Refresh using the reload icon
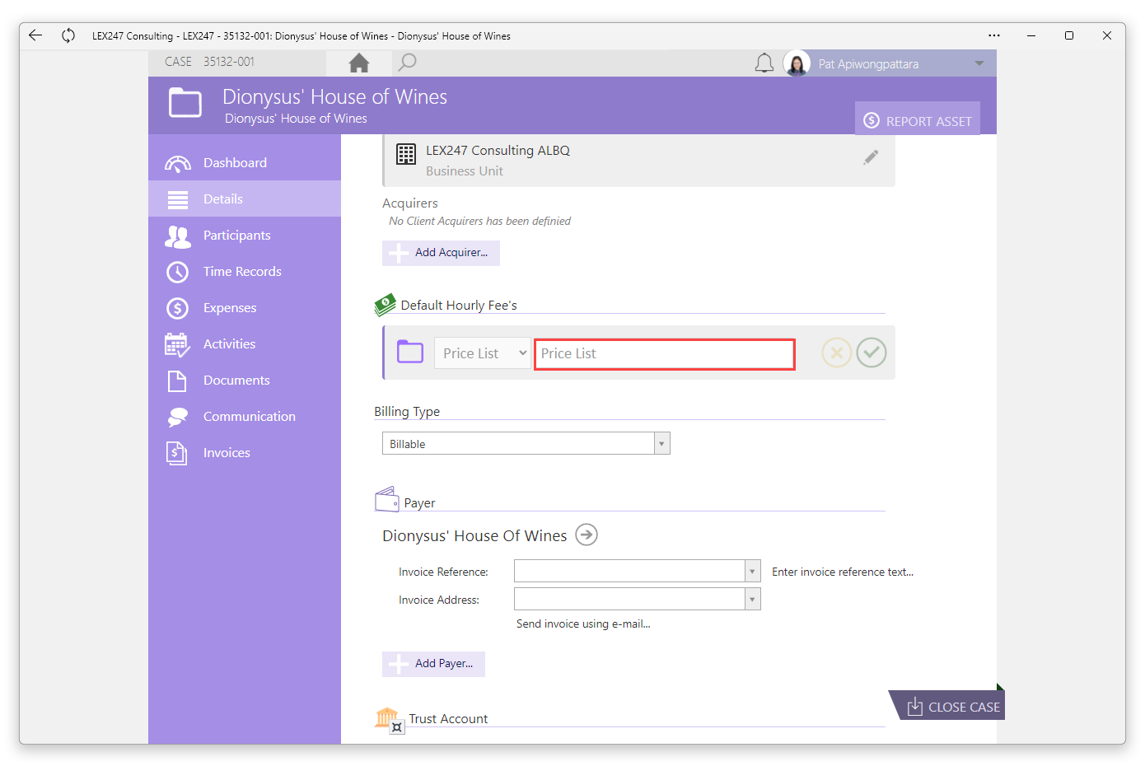The width and height of the screenshot is (1145, 766). 68,35
